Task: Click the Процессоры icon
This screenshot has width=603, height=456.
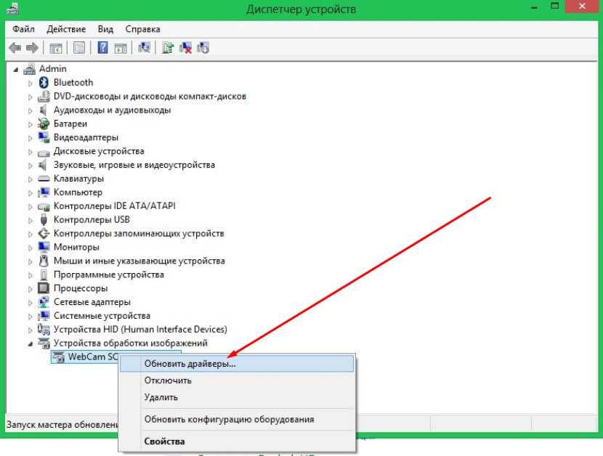Action: pos(44,288)
